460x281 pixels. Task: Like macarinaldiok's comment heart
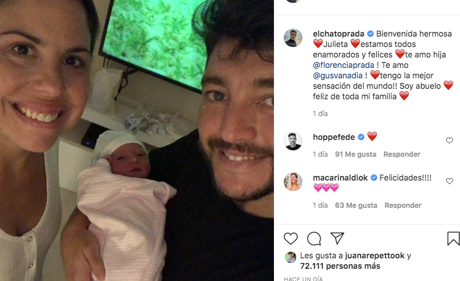coord(450,181)
